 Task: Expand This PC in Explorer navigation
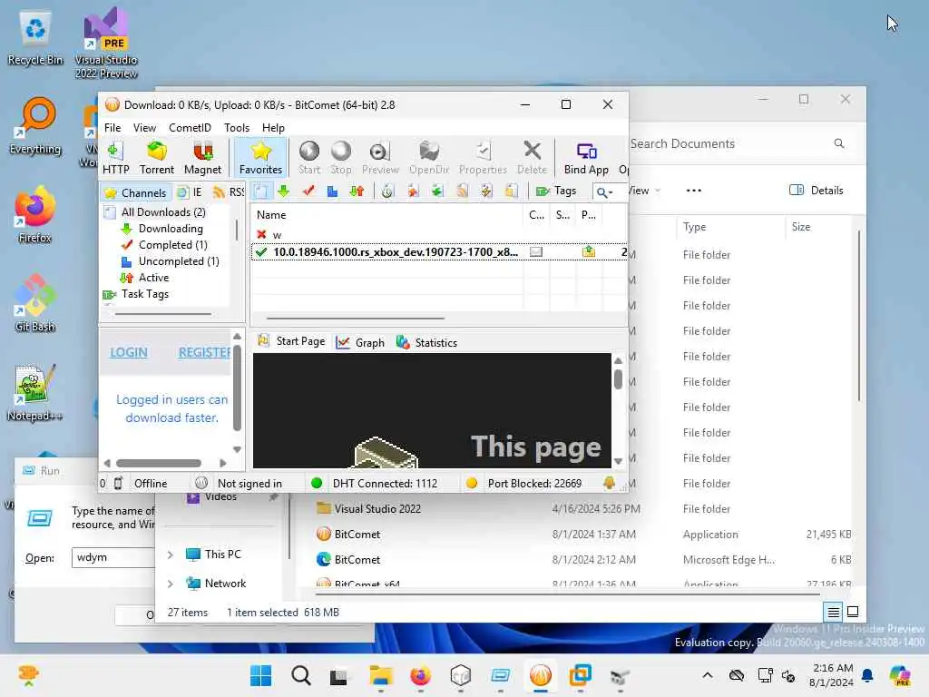tap(171, 555)
